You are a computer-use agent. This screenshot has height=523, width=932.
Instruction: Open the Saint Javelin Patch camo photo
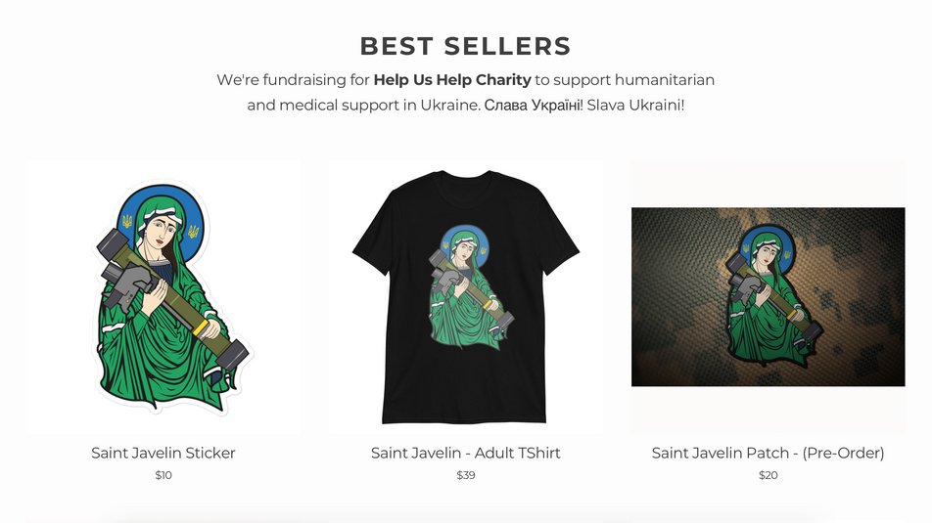click(768, 297)
